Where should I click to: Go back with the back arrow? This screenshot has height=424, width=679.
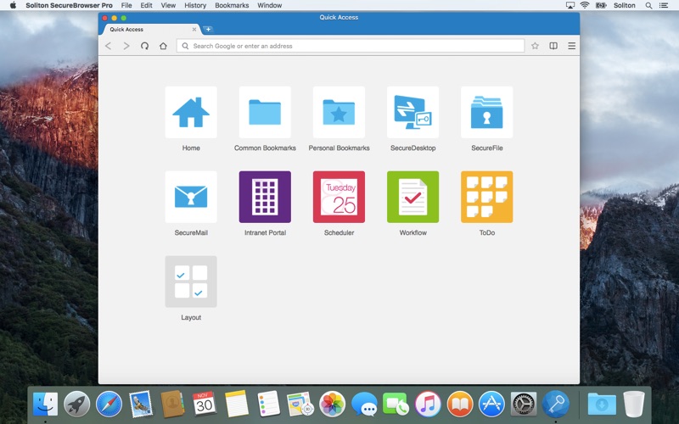point(109,46)
